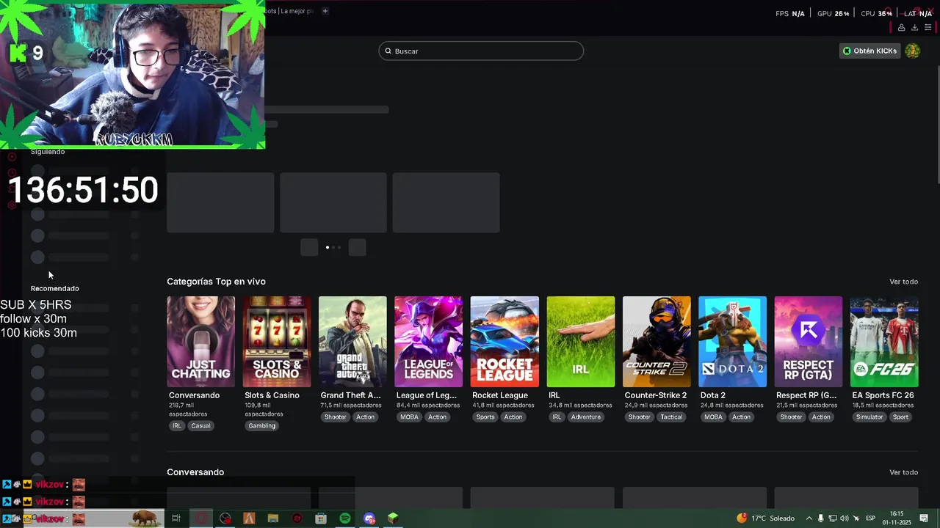Screen dimensions: 940x528
Task: Open Task View from the taskbar
Action: point(176,518)
